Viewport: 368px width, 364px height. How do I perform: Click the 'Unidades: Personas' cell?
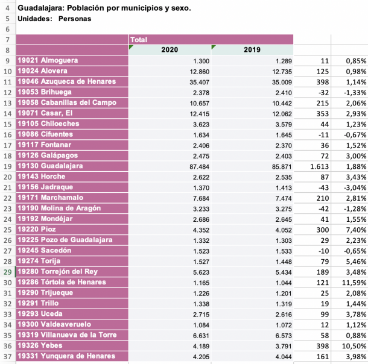point(55,19)
